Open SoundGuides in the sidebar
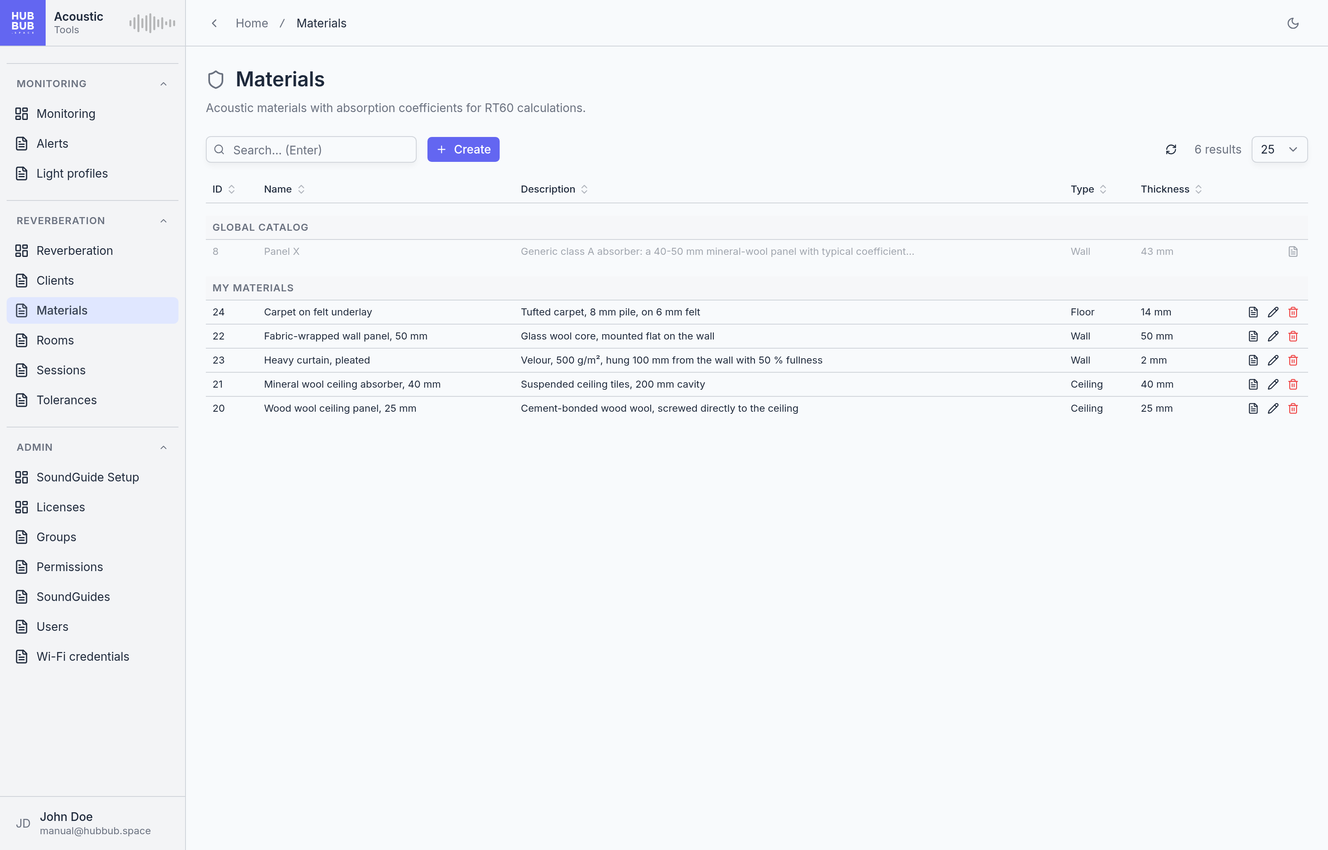Viewport: 1328px width, 850px height. tap(93, 597)
